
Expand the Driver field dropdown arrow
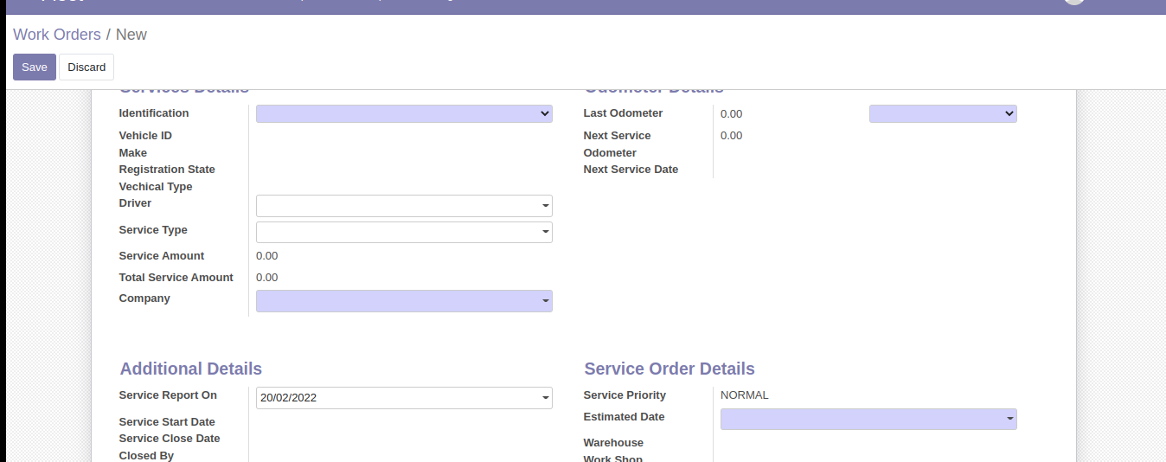click(x=545, y=206)
